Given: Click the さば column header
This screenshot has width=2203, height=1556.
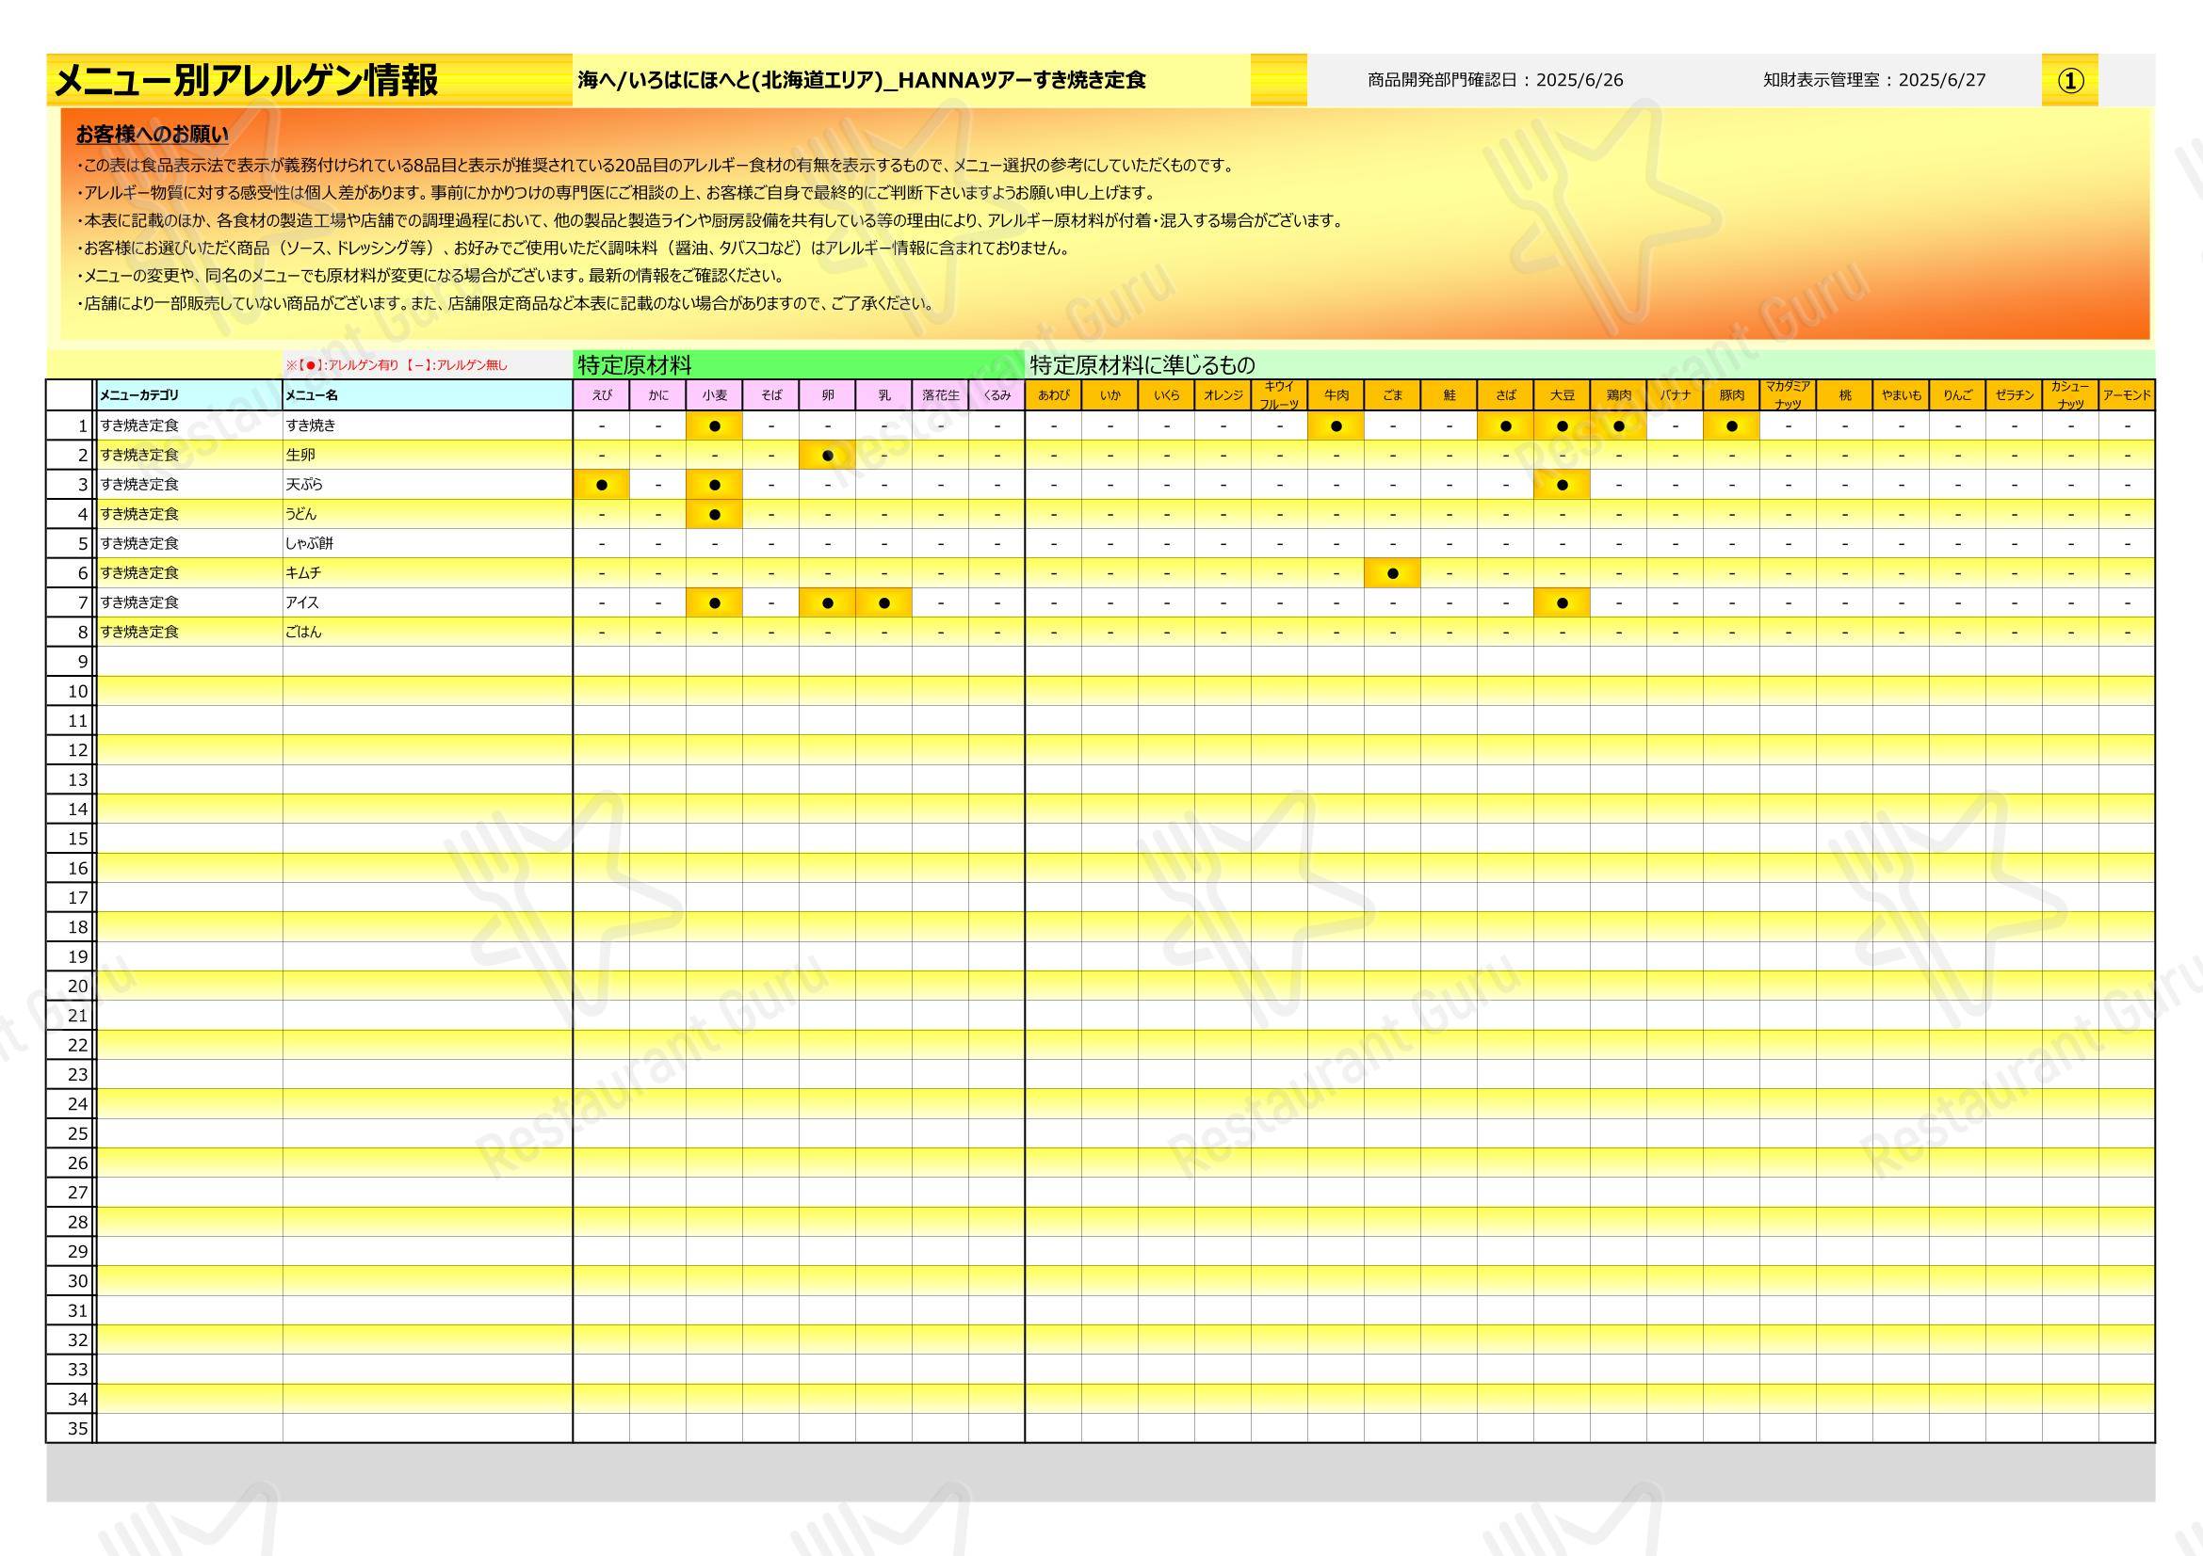Looking at the screenshot, I should tap(1505, 395).
